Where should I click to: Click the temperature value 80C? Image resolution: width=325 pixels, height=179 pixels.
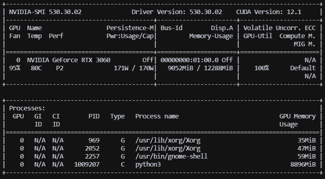tap(36, 68)
